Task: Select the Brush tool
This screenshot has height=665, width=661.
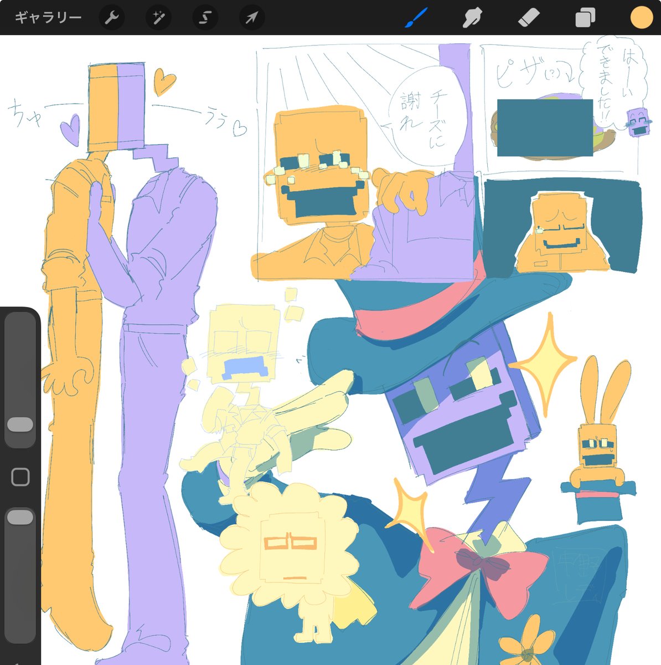Action: point(416,18)
